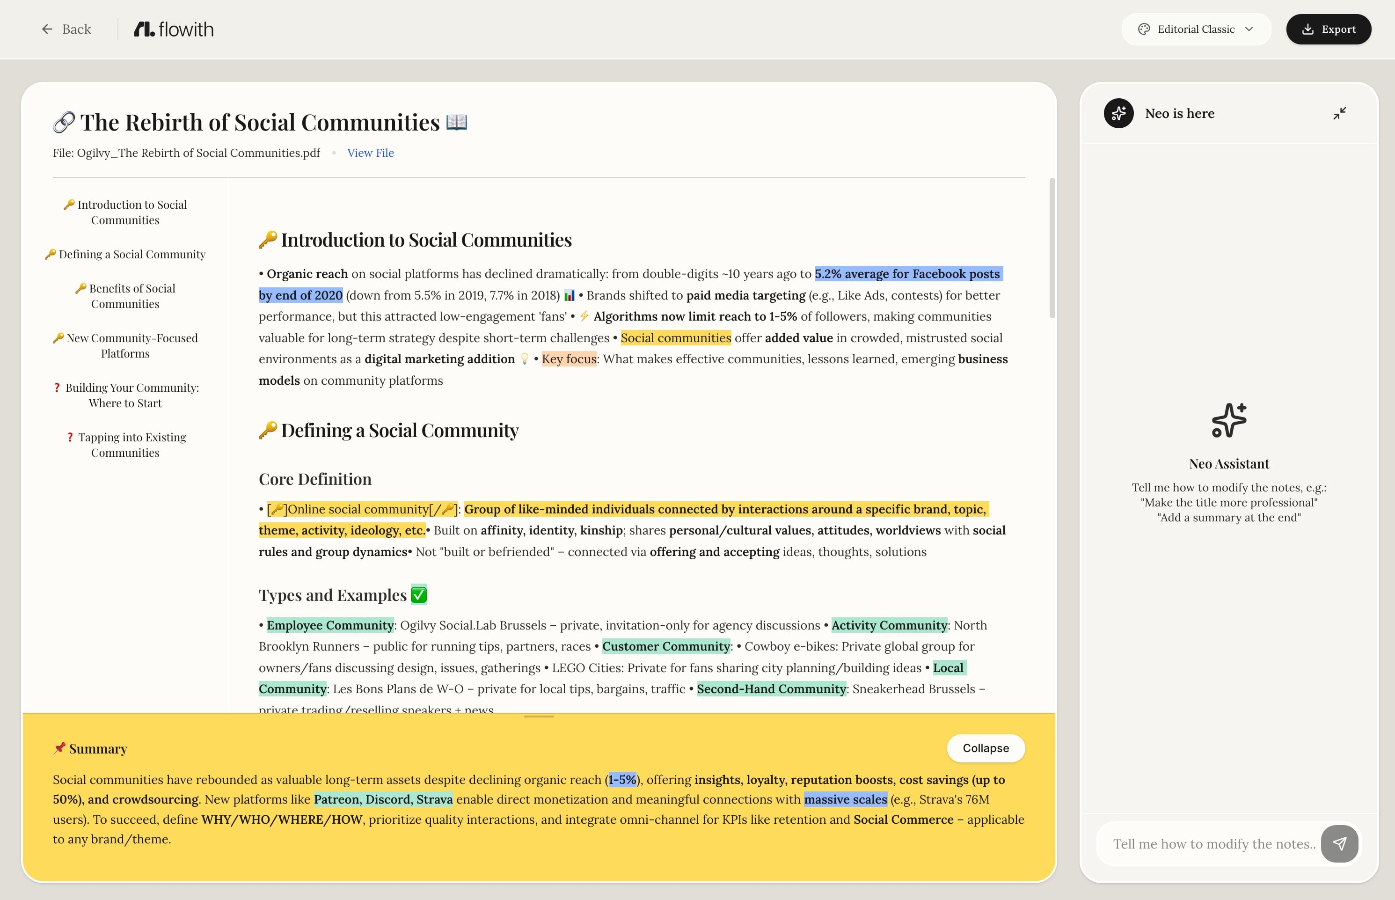Open the View File link
Viewport: 1395px width, 900px height.
point(370,153)
